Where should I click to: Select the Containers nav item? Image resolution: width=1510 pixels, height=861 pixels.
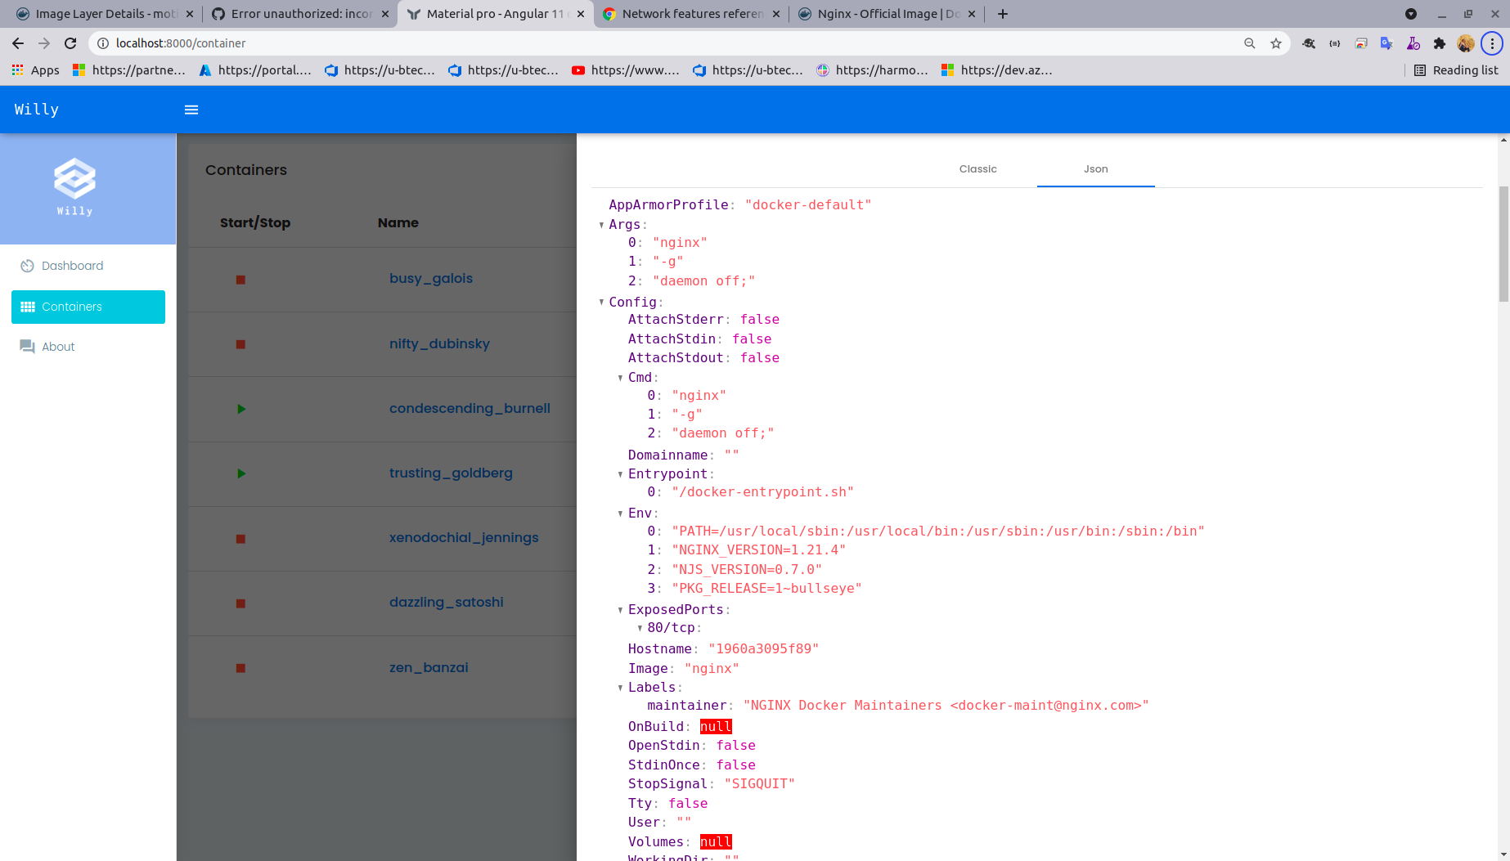click(88, 307)
